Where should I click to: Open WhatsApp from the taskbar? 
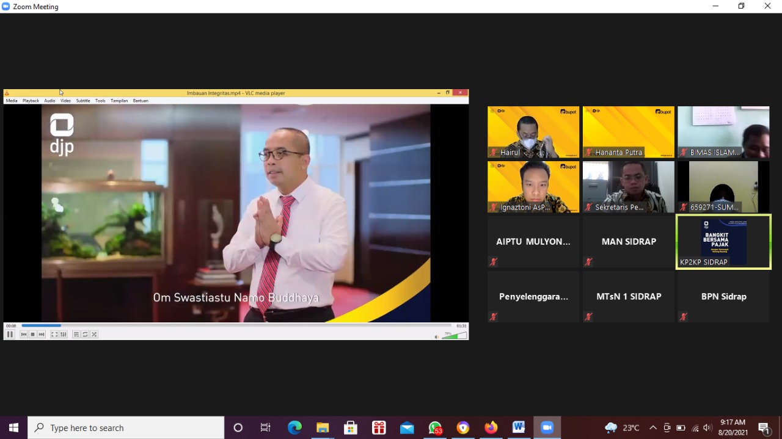point(435,427)
